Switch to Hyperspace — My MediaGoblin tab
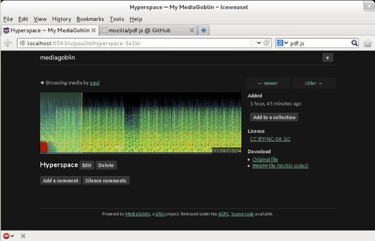This screenshot has height=241, width=375. tap(50, 31)
